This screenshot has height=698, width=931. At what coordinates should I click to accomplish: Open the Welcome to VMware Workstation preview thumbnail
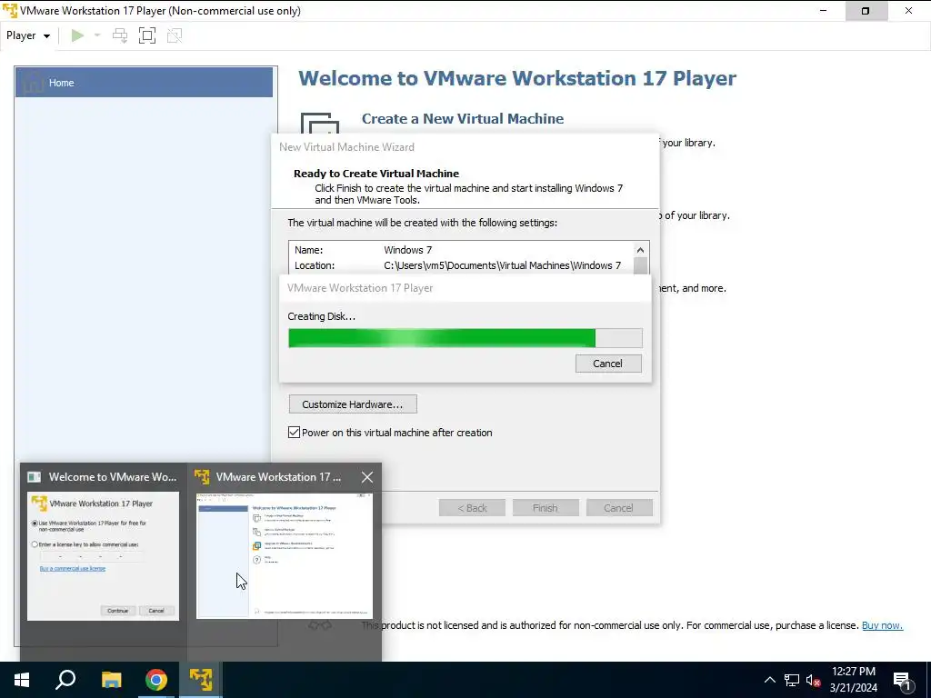click(x=103, y=555)
